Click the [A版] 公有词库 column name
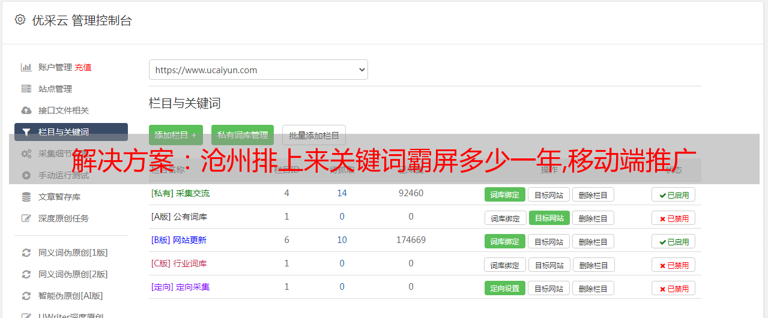This screenshot has height=318, width=768. click(x=179, y=217)
